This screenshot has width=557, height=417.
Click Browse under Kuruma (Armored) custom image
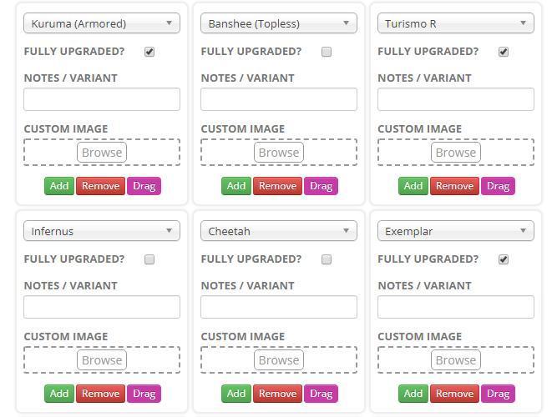pos(102,153)
